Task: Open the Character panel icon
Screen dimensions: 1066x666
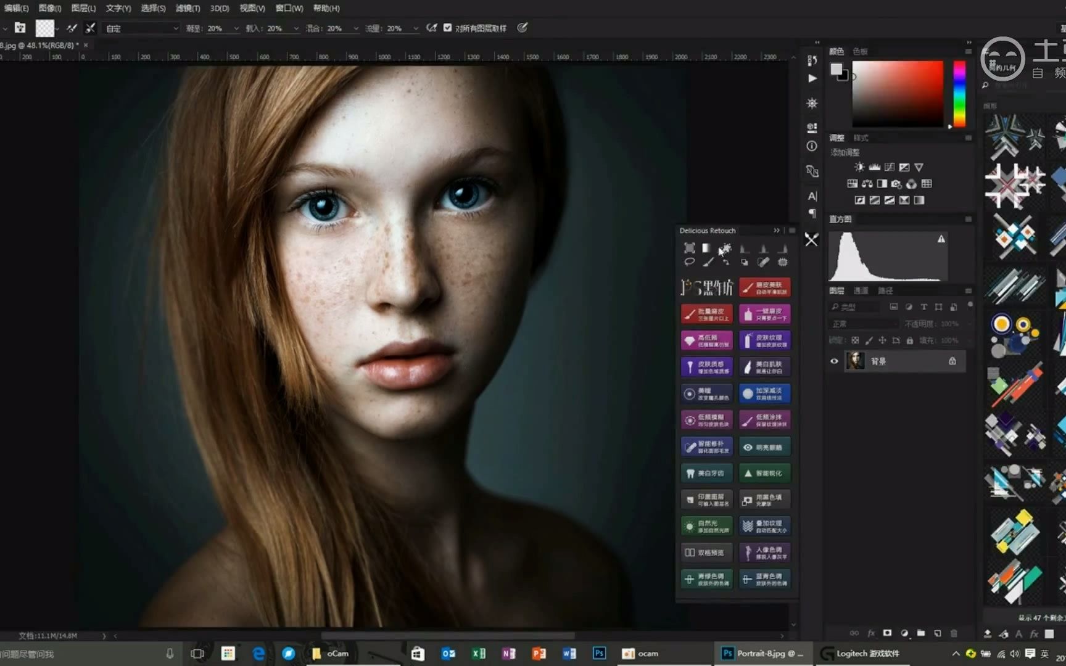Action: 812,196
